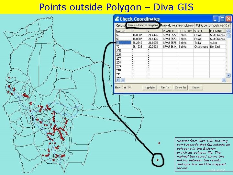Select the Points outside all polygons tab

(x=143, y=25)
